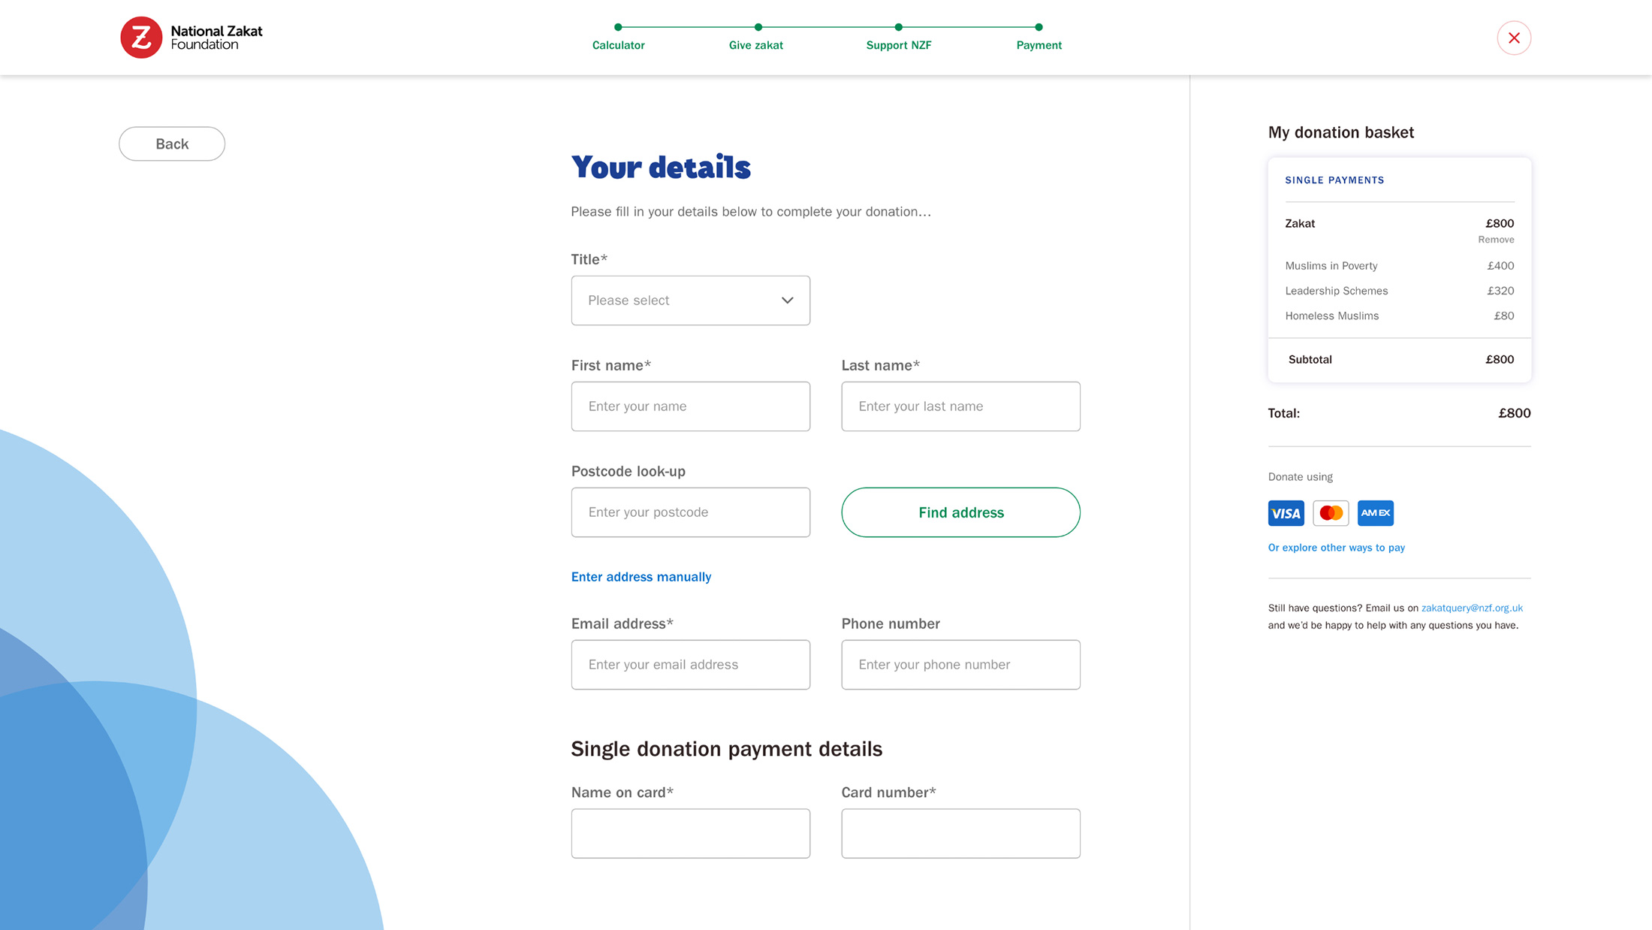
Task: Click the Amex card icon
Action: [1375, 513]
